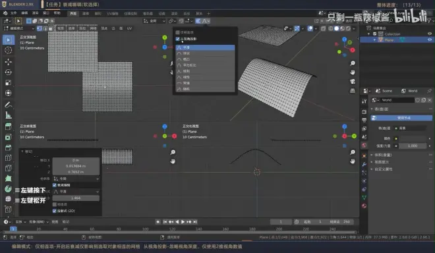Switch to UV编辑 workspace tab
Viewport: 435px width, 253px height.
[x=113, y=14]
